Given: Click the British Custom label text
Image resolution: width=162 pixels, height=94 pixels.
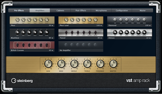Looking at the screenshot, I should click(x=17, y=50).
